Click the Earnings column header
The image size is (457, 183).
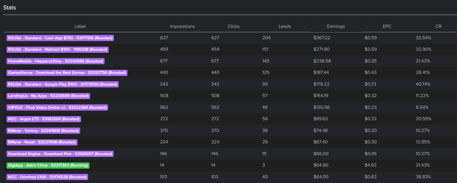pyautogui.click(x=336, y=26)
